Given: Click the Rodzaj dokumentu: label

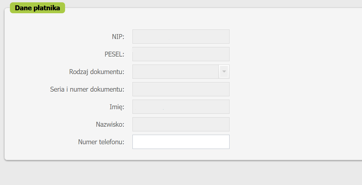Looking at the screenshot, I should (97, 72).
